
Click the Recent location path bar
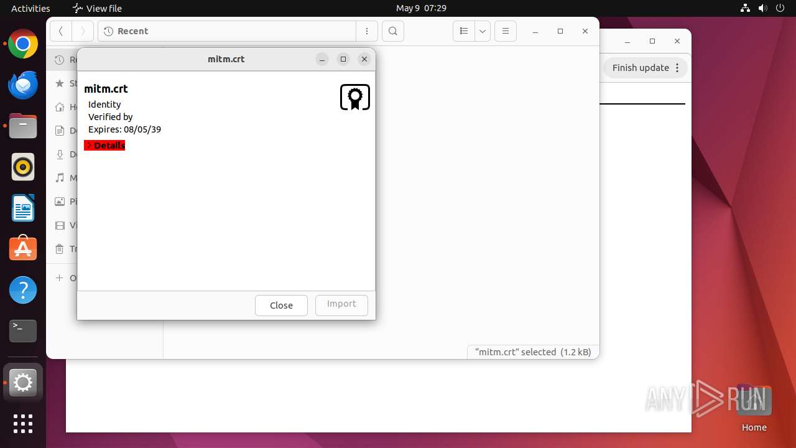point(227,31)
